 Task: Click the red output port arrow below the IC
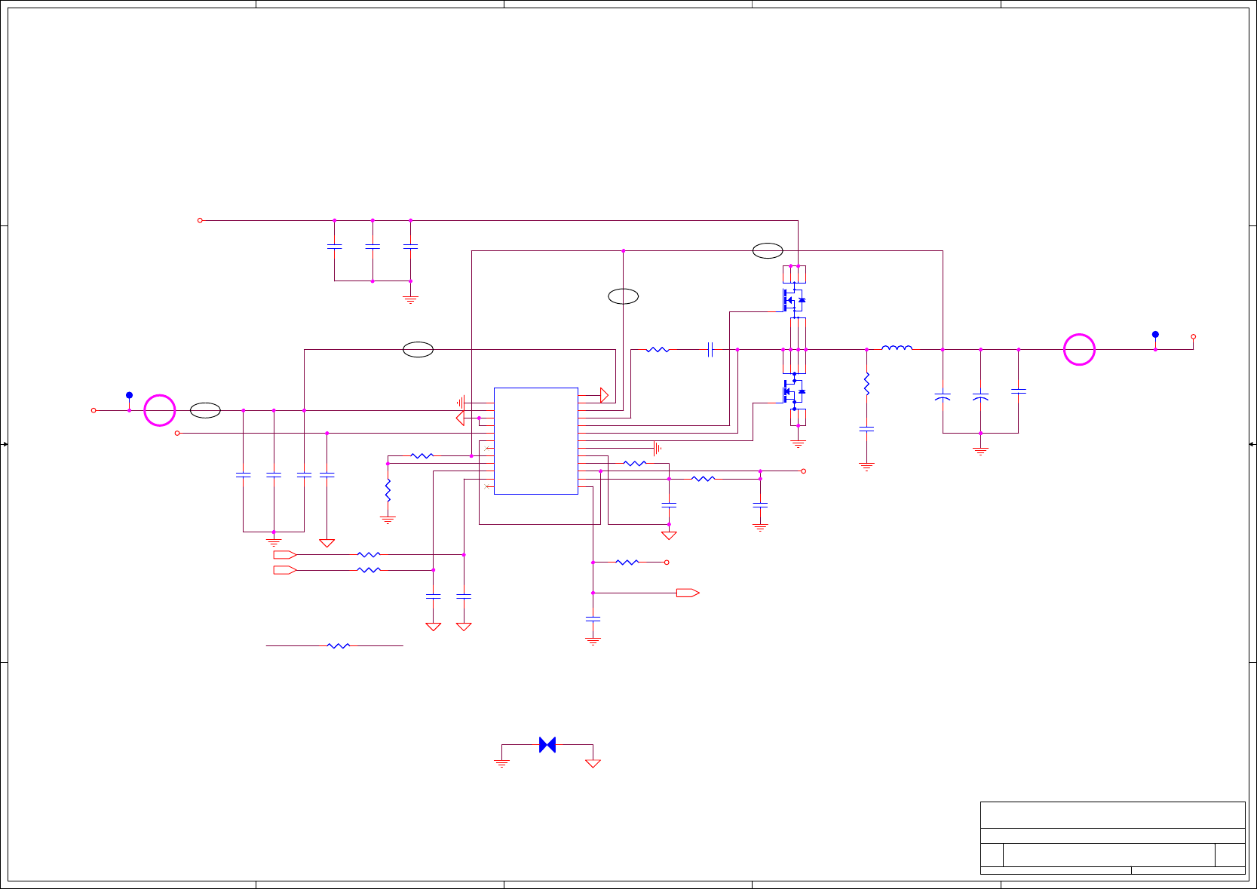point(688,593)
